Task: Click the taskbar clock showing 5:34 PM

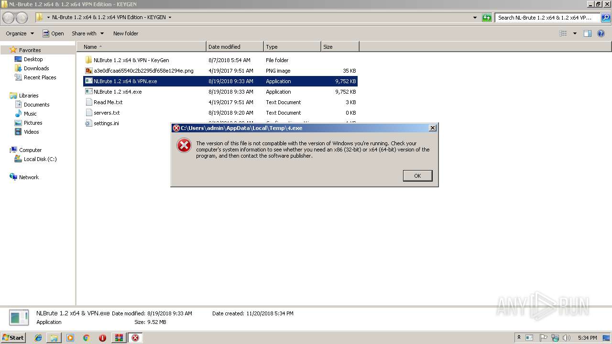Action: click(x=587, y=338)
